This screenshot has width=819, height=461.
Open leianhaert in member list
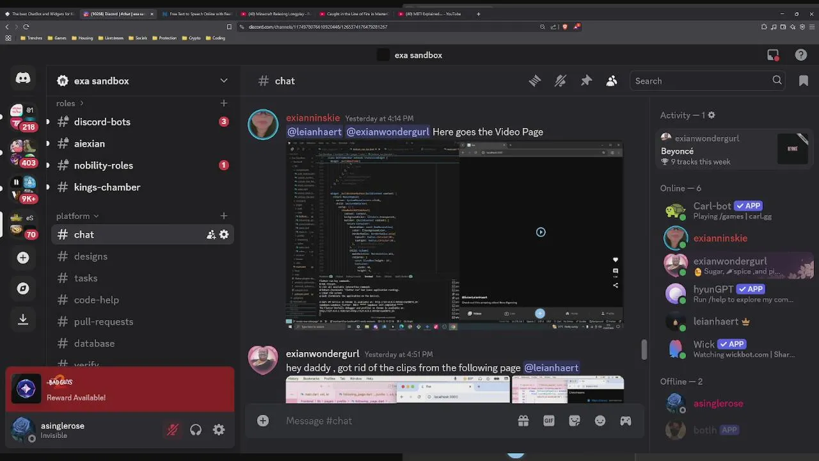click(733, 321)
